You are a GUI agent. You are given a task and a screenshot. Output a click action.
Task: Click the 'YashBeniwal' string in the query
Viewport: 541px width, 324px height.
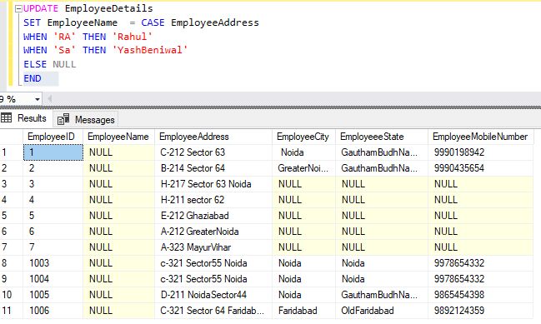pyautogui.click(x=150, y=50)
